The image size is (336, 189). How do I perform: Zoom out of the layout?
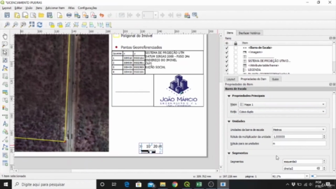(15, 25)
